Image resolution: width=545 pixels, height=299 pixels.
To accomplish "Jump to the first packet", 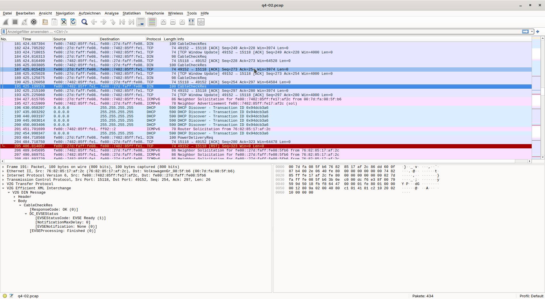I will 122,22.
